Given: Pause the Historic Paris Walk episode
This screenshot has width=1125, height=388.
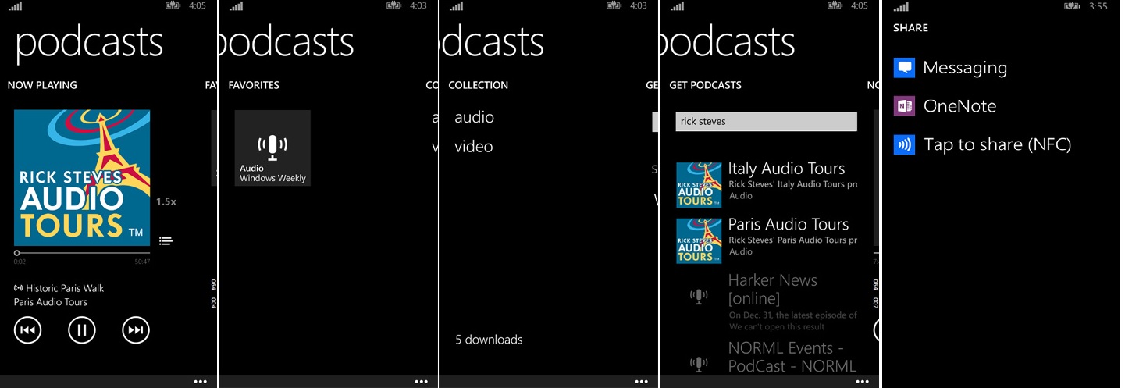Looking at the screenshot, I should 81,330.
